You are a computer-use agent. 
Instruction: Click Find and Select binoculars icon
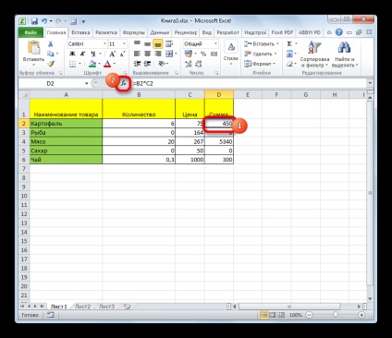(x=344, y=48)
